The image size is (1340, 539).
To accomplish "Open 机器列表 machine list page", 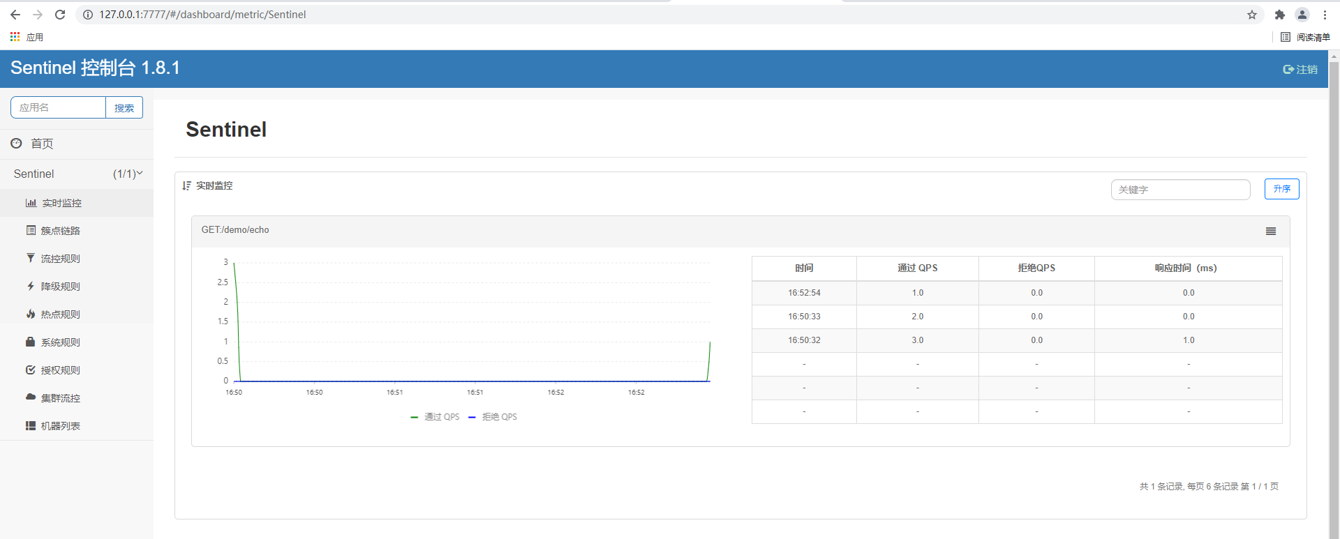I will pos(77,426).
